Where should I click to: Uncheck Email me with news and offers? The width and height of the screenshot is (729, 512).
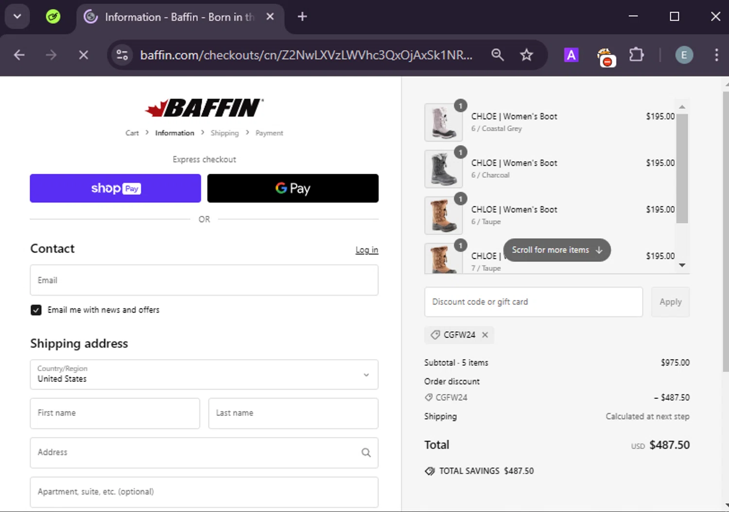(x=36, y=310)
